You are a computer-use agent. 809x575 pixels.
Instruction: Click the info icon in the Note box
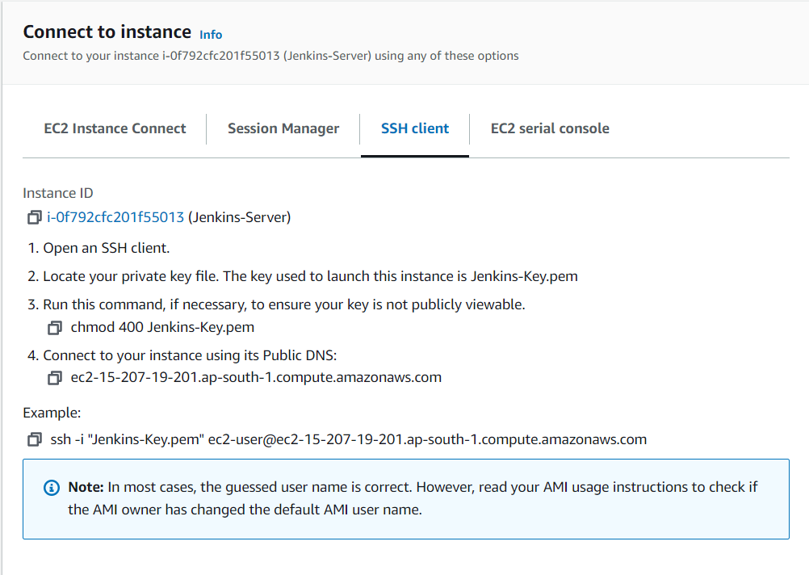(52, 487)
